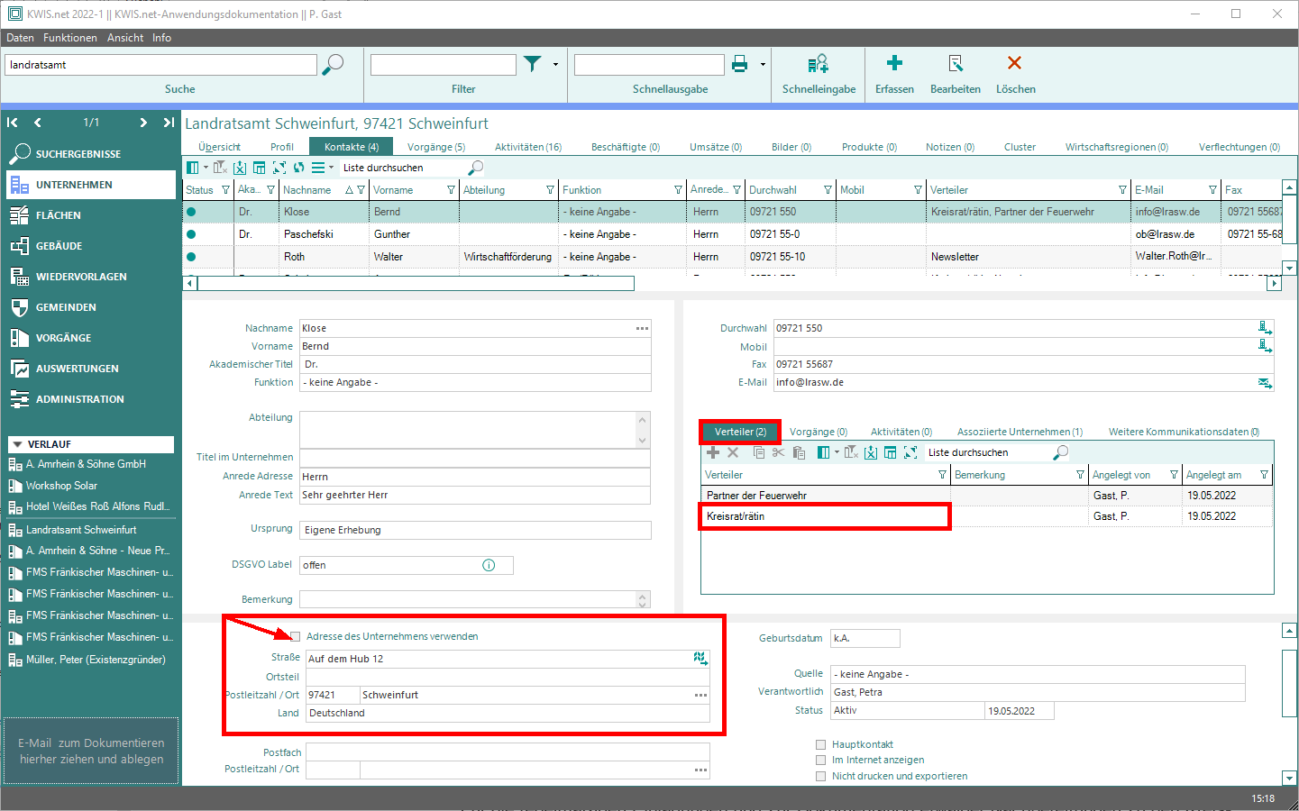Click into the Mobil input field
This screenshot has width=1299, height=811.
[x=1015, y=347]
